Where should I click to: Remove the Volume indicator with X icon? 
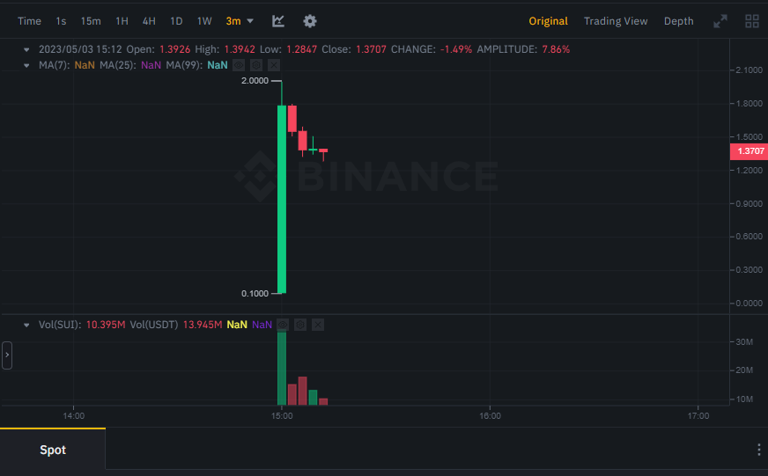[x=318, y=325]
